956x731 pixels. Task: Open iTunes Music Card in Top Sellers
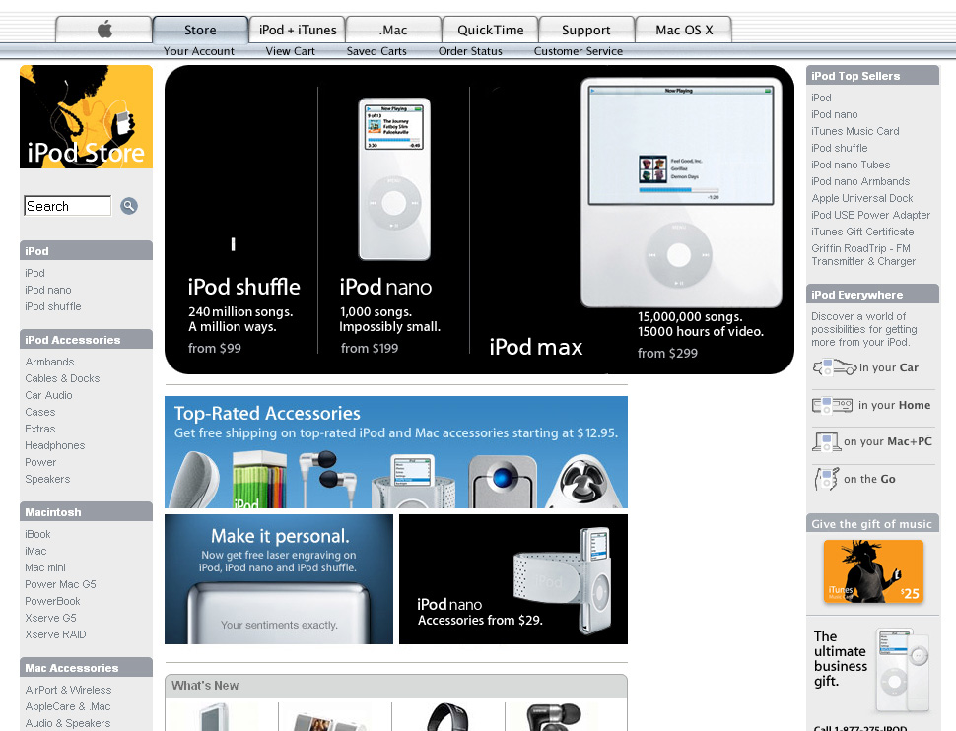(855, 131)
